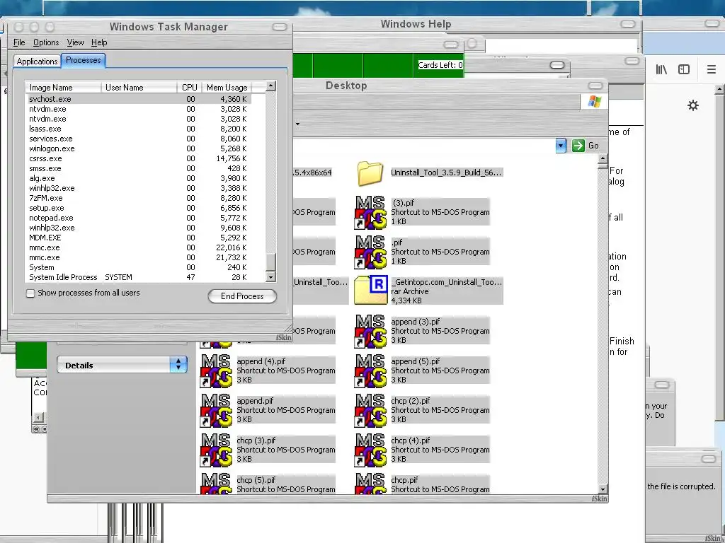Click the End Process button
The height and width of the screenshot is (543, 725).
click(x=242, y=296)
